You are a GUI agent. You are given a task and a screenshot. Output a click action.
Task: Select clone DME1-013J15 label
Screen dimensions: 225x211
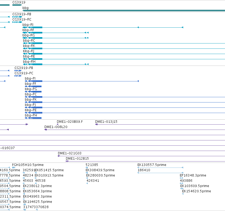106,122
